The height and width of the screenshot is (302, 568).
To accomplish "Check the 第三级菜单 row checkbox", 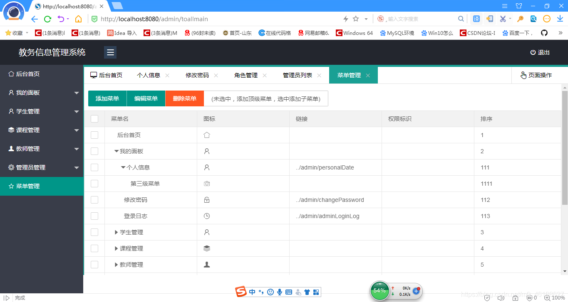I will tap(94, 184).
